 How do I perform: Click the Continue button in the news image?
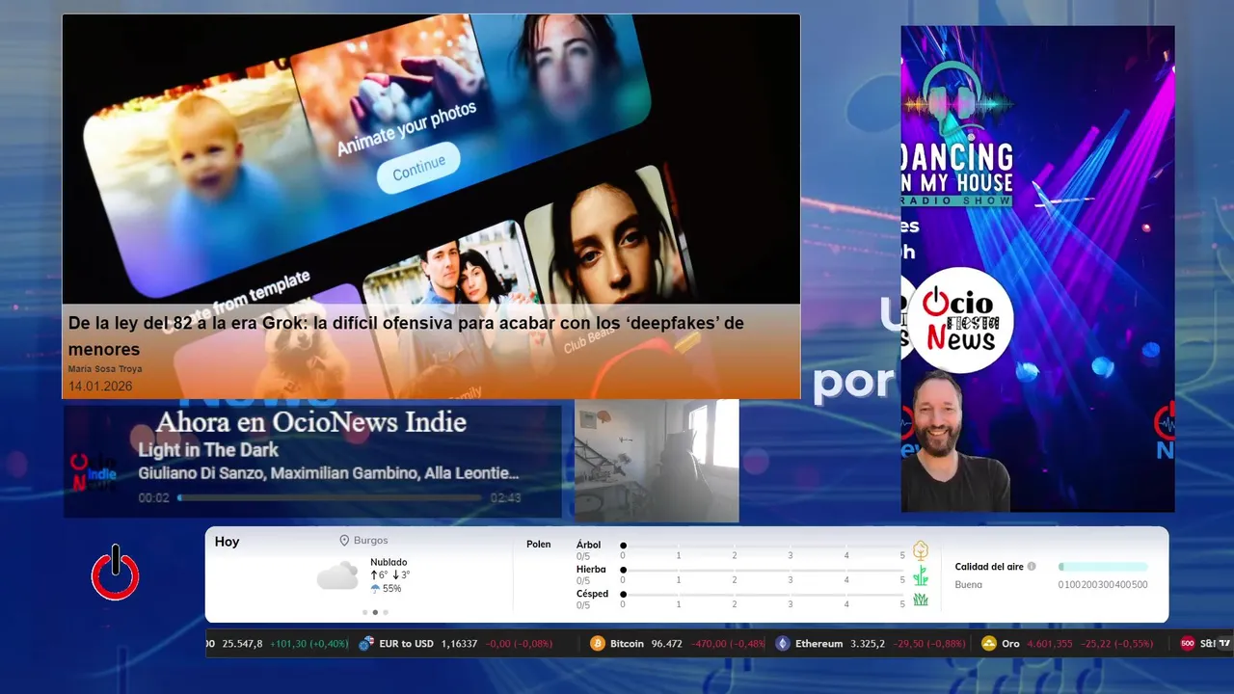[x=418, y=167]
